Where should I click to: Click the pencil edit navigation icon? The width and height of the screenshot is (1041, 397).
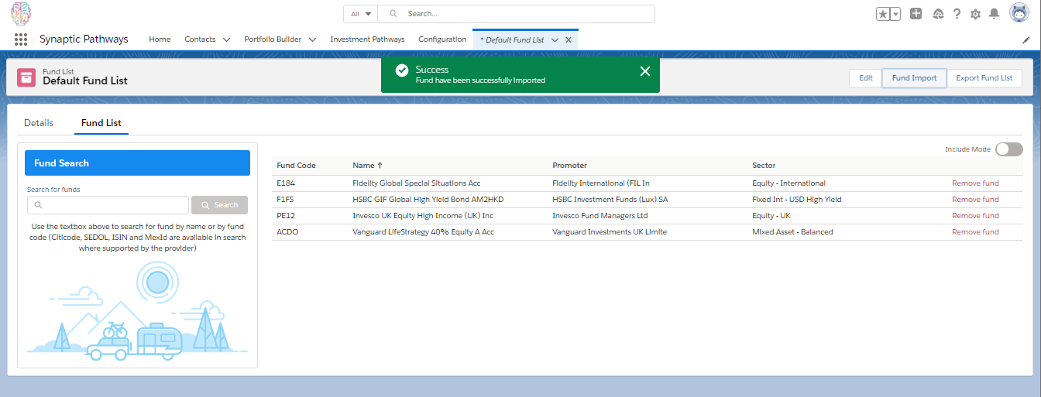coord(1026,39)
